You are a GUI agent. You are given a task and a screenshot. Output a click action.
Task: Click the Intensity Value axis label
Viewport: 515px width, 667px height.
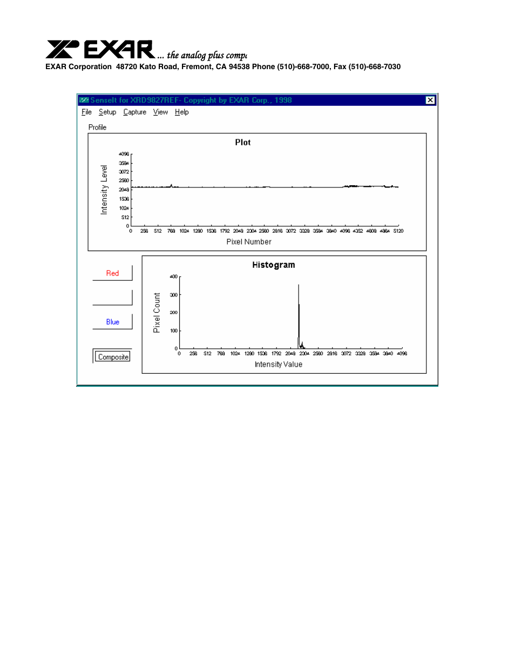pyautogui.click(x=279, y=365)
